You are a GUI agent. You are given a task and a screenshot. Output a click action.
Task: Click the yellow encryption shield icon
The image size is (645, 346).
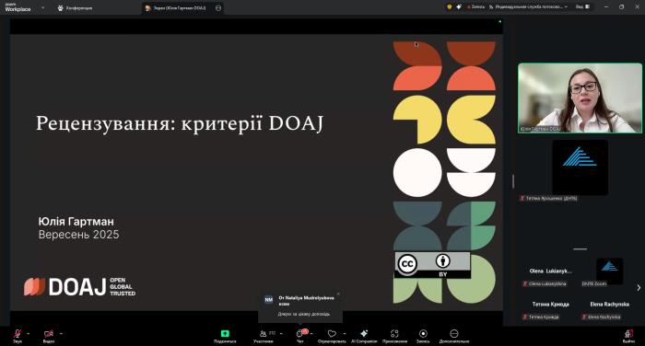[x=450, y=6]
